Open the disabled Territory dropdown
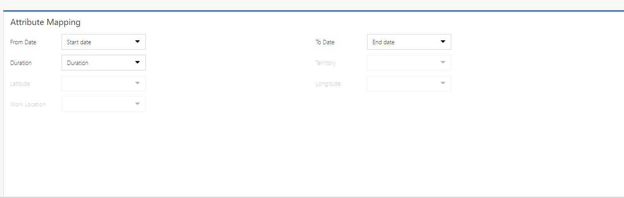624x198 pixels. [x=404, y=63]
